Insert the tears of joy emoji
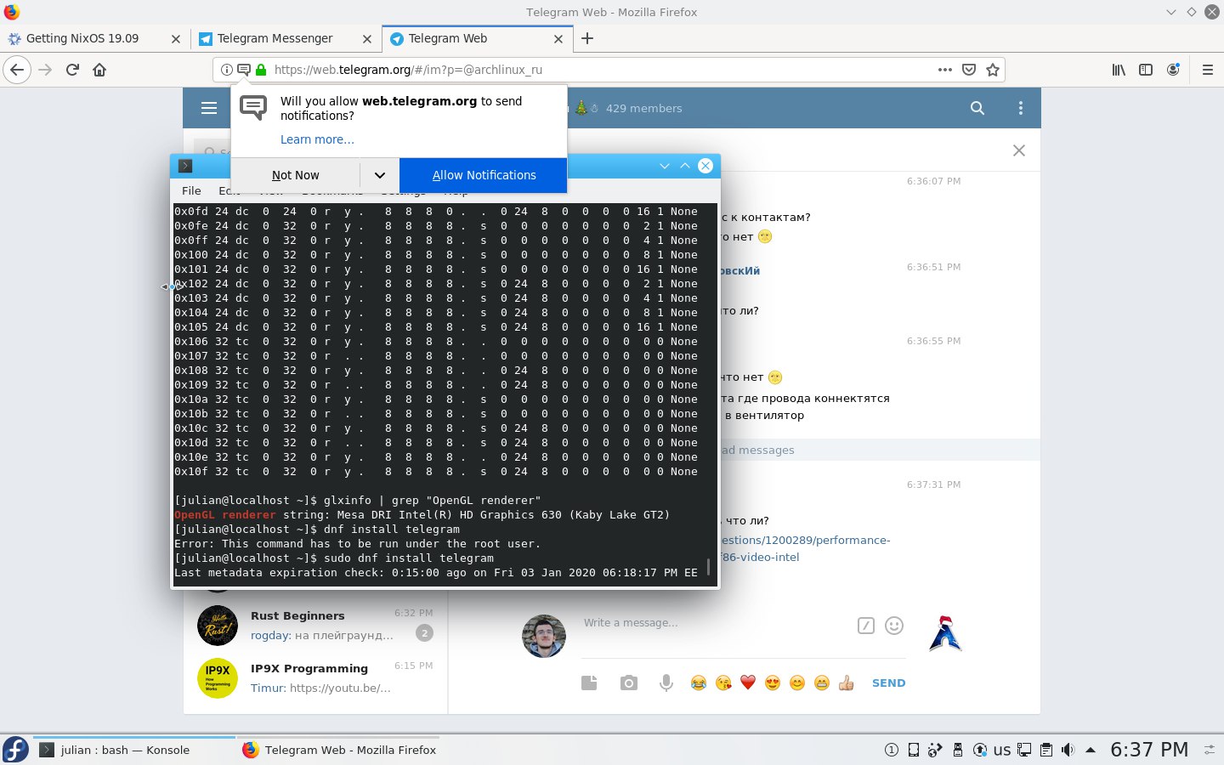 click(698, 683)
